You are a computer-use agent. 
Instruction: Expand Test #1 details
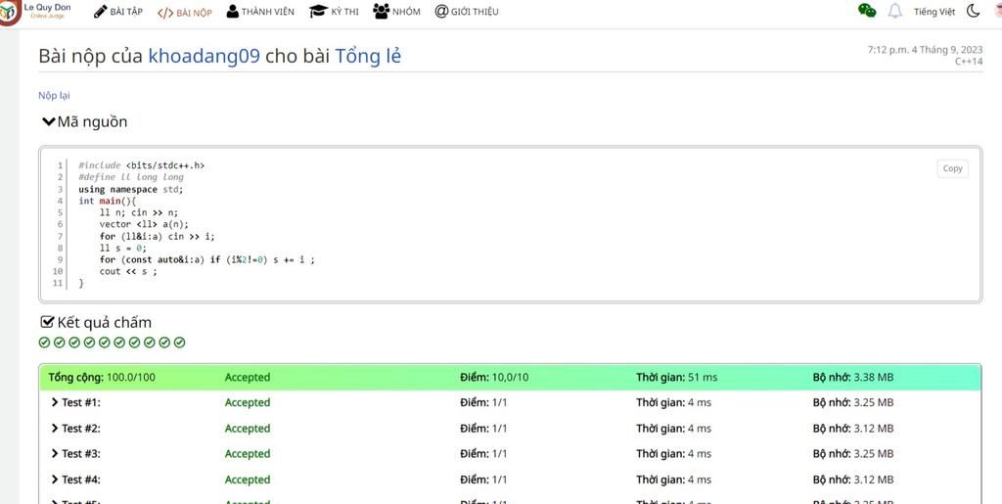75,402
